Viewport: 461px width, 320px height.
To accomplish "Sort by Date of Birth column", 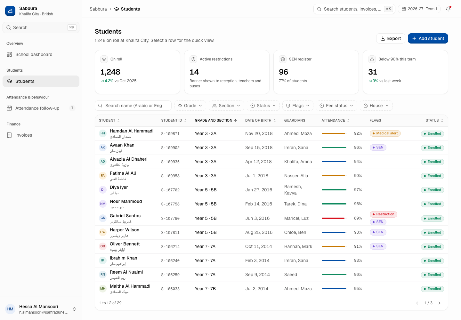I will (261, 121).
